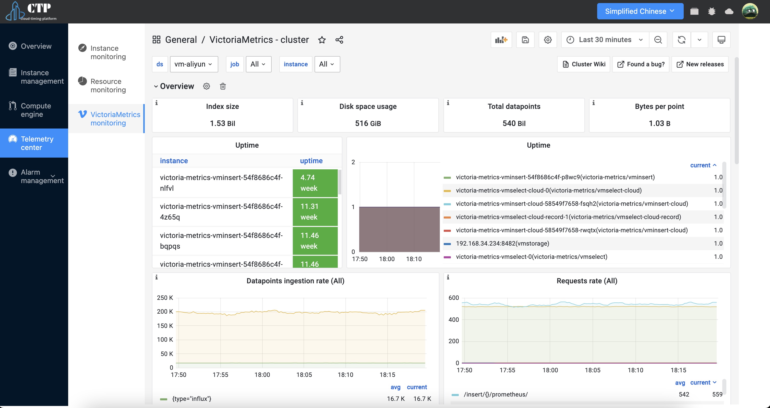
Task: Open Instance management in the sidebar
Action: pyautogui.click(x=34, y=77)
